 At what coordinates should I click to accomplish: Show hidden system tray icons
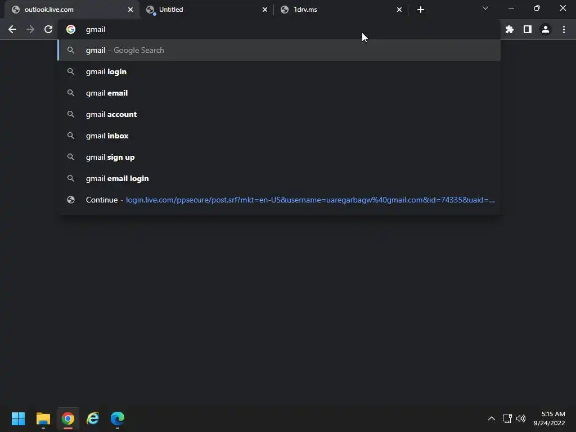click(491, 418)
